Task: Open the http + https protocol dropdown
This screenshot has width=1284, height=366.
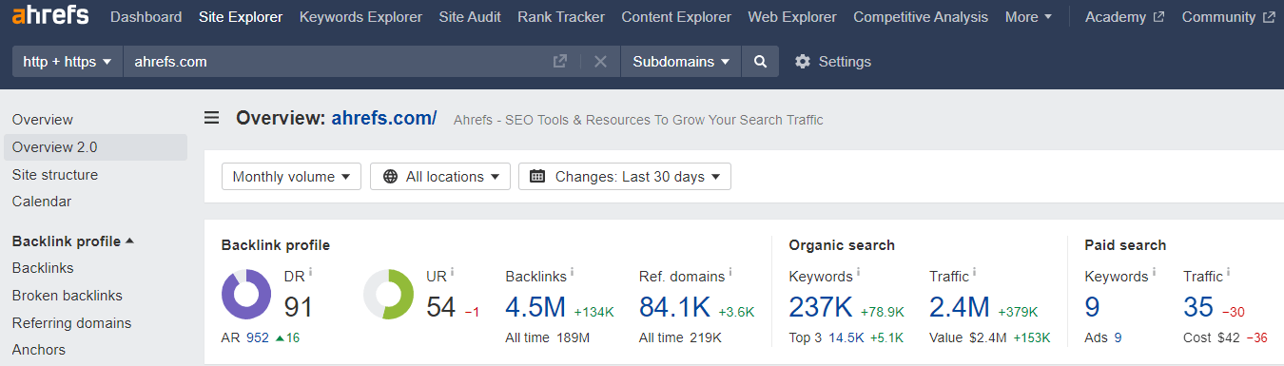Action: 68,62
